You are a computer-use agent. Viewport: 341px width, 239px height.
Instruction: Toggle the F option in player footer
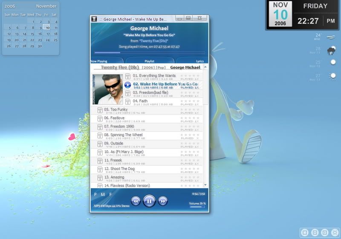tap(110, 194)
